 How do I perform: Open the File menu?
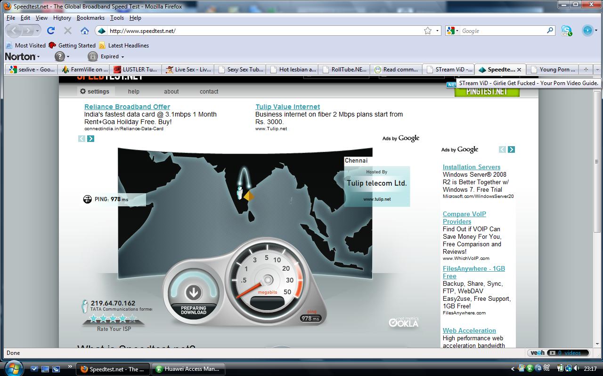pyautogui.click(x=11, y=18)
